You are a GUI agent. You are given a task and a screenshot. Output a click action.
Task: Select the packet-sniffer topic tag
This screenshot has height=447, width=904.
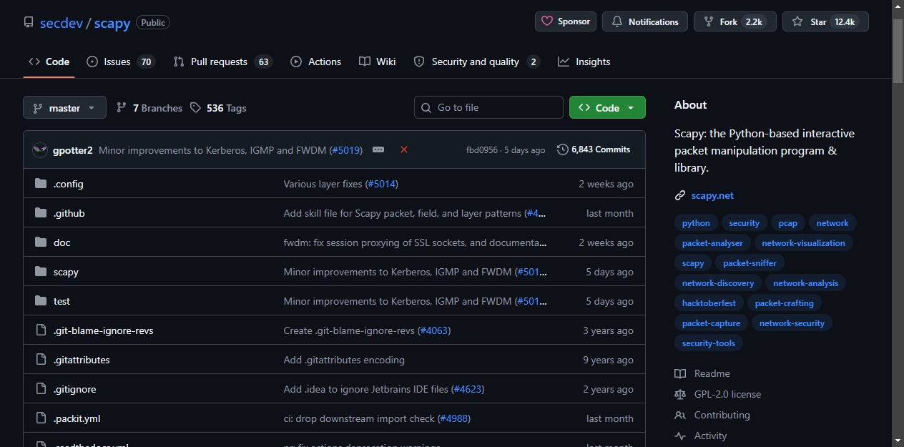click(750, 263)
